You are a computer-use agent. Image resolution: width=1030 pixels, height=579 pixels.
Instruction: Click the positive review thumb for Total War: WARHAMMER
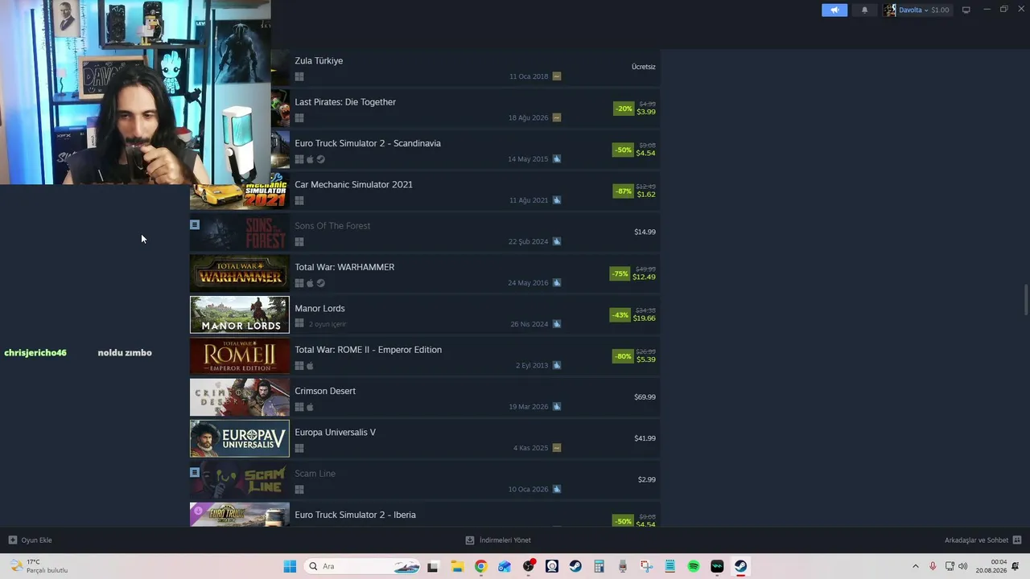tap(557, 283)
